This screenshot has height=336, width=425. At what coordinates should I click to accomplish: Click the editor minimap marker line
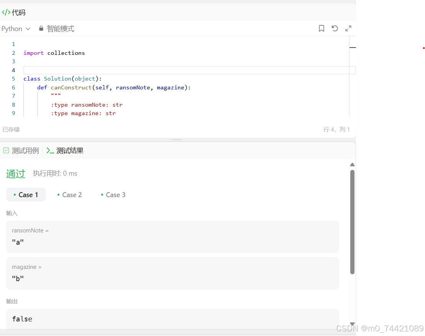353,48
